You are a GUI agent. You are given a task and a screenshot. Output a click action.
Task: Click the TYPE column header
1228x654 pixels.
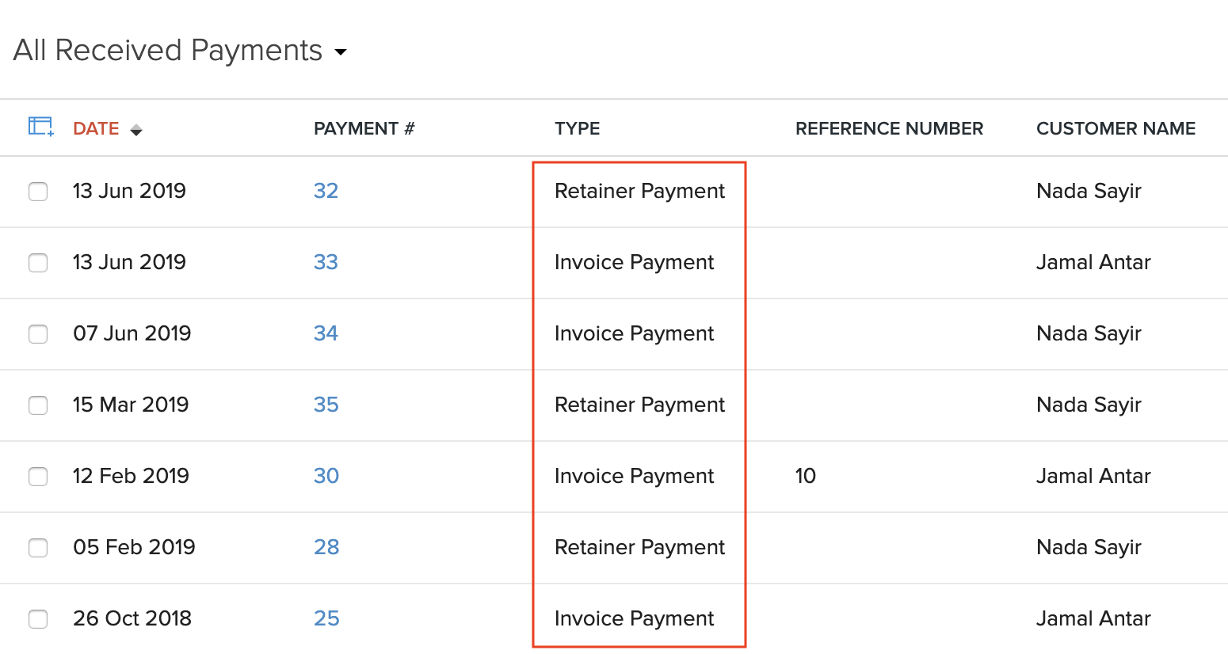(577, 127)
